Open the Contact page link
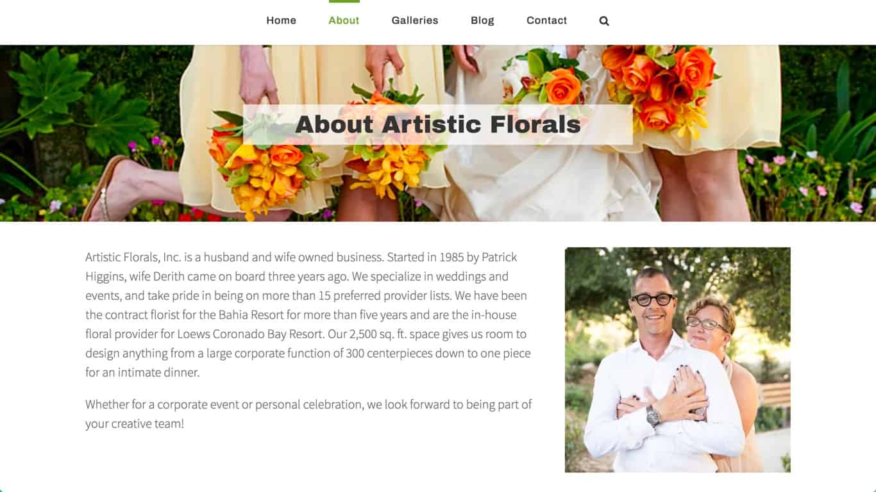The image size is (876, 492). [546, 20]
